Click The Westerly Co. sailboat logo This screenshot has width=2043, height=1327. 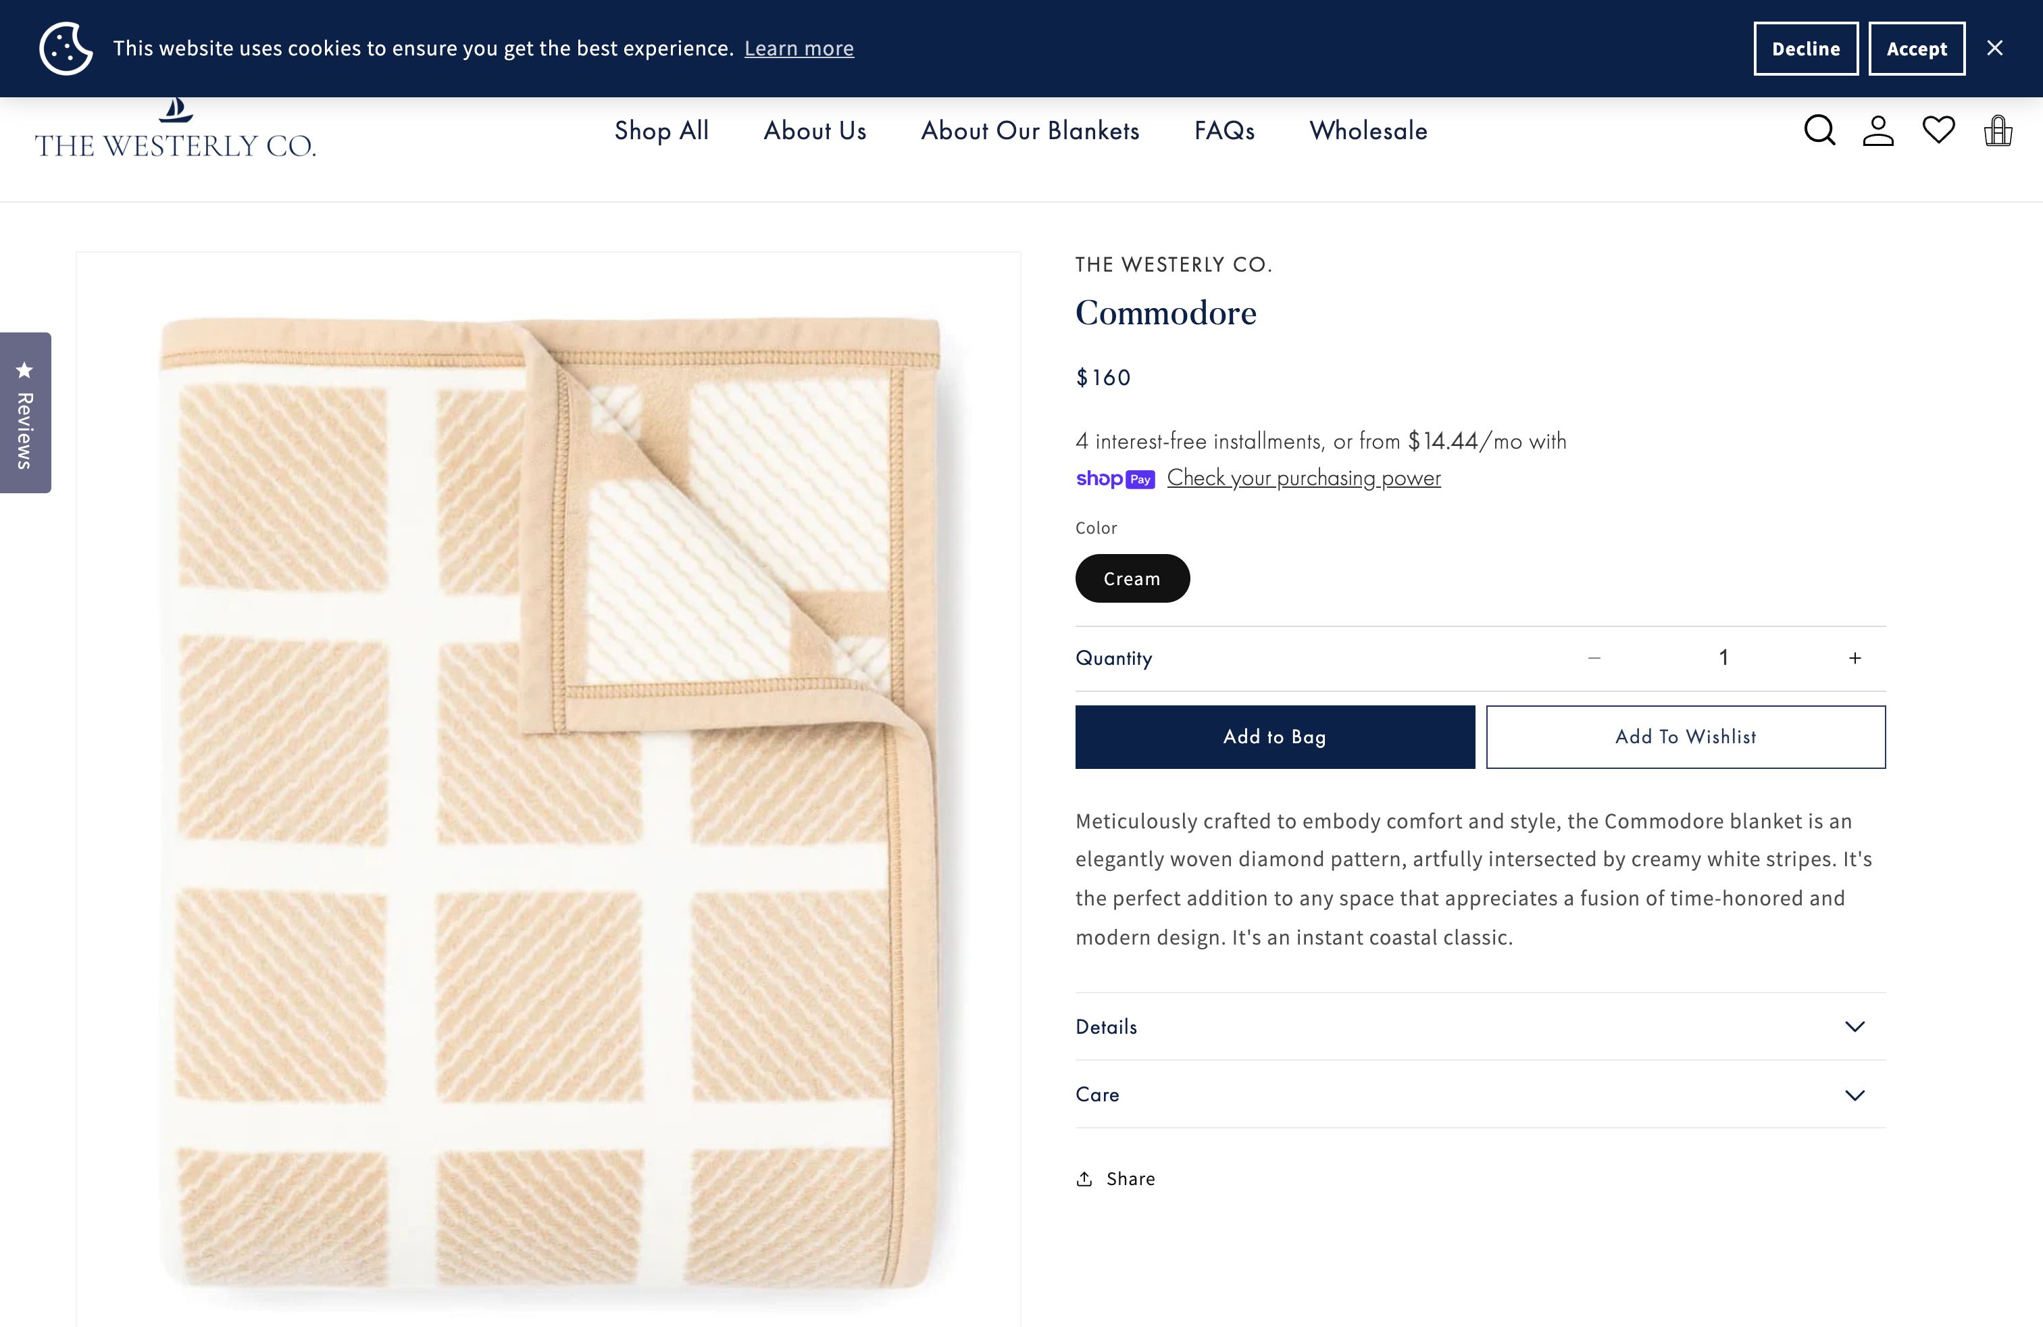pos(175,133)
